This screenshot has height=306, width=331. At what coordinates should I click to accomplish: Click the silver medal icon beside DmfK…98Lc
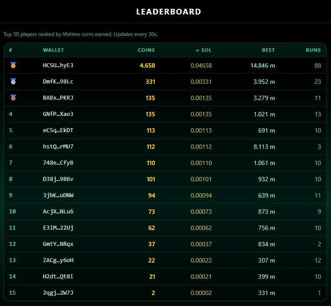tap(13, 81)
